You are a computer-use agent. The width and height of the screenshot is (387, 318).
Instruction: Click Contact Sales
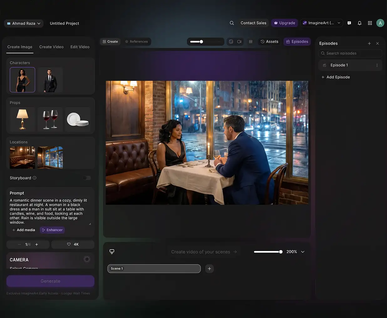click(253, 23)
